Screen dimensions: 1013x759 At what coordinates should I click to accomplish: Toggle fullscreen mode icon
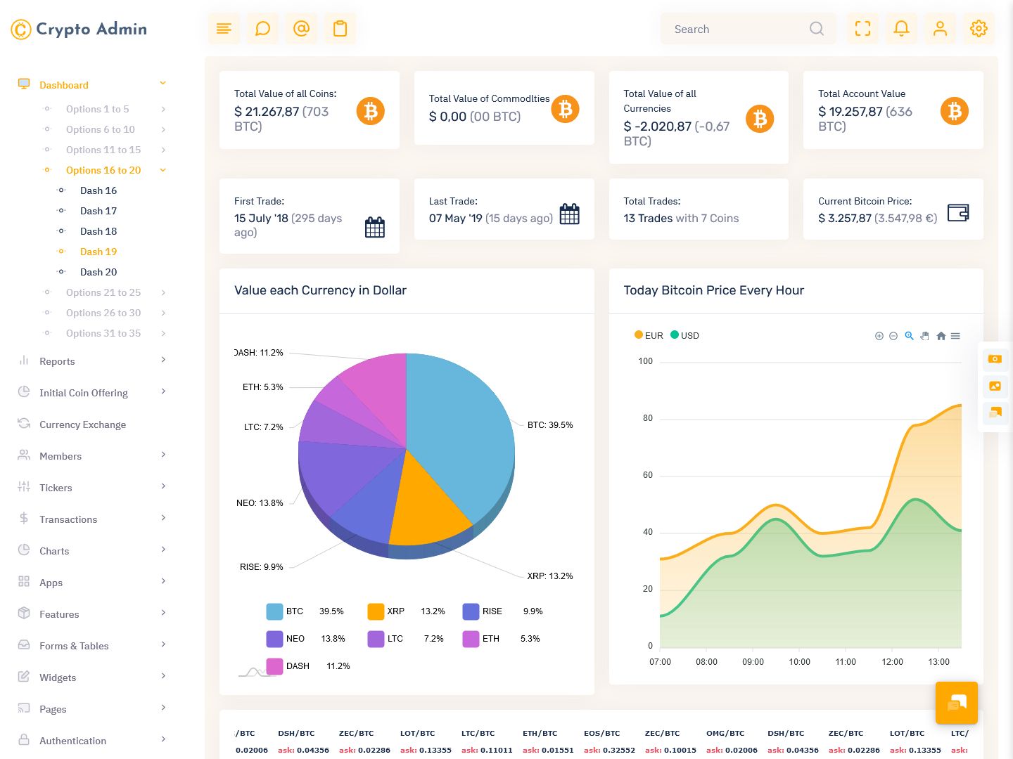(x=862, y=29)
